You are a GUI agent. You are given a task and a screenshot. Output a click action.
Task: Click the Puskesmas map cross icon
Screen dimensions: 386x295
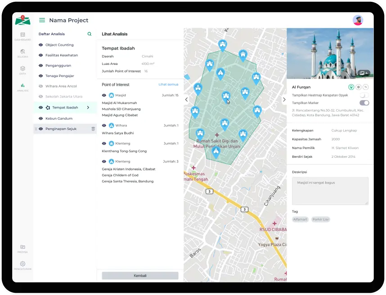click(x=193, y=168)
